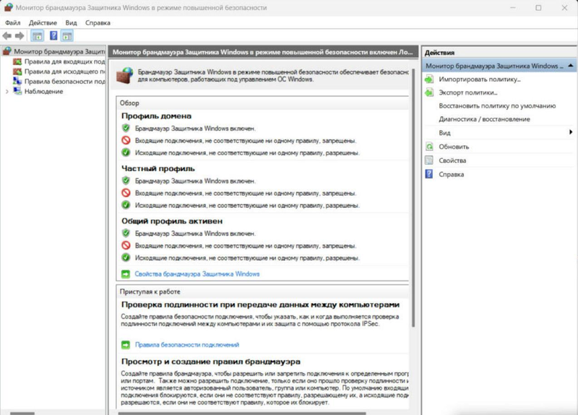Select Свойства in actions pane
578x415 pixels.
click(x=452, y=160)
